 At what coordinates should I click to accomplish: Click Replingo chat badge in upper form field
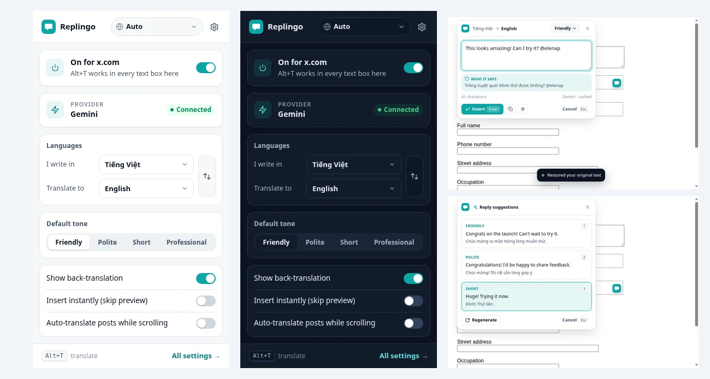(x=617, y=83)
